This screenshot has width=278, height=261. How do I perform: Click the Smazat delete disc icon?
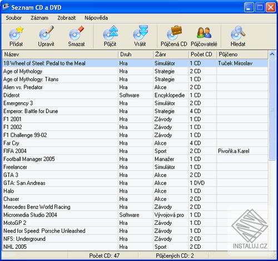pos(76,33)
